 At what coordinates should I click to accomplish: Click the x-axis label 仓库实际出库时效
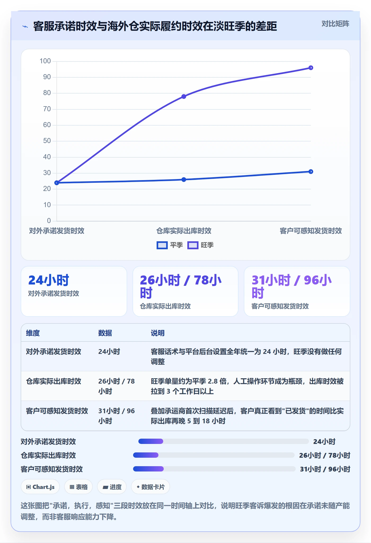[184, 231]
